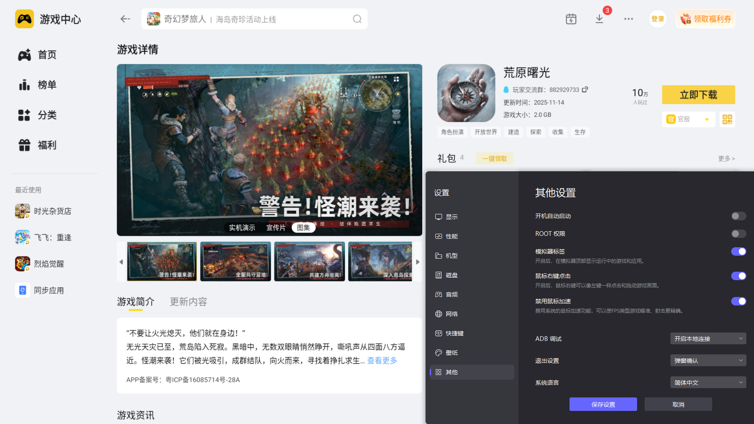Open the download manager with badge 3

[599, 19]
